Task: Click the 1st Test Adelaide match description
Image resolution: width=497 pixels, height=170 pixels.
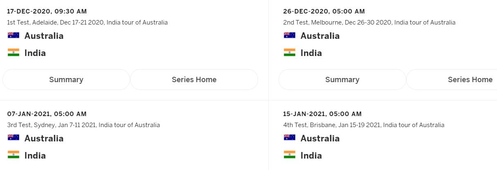Action: tap(88, 22)
